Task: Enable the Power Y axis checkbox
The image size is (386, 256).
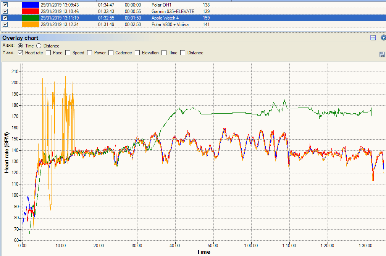Action: click(90, 53)
